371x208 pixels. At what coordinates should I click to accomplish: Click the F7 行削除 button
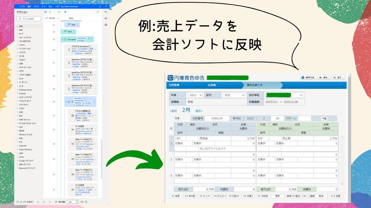click(263, 196)
